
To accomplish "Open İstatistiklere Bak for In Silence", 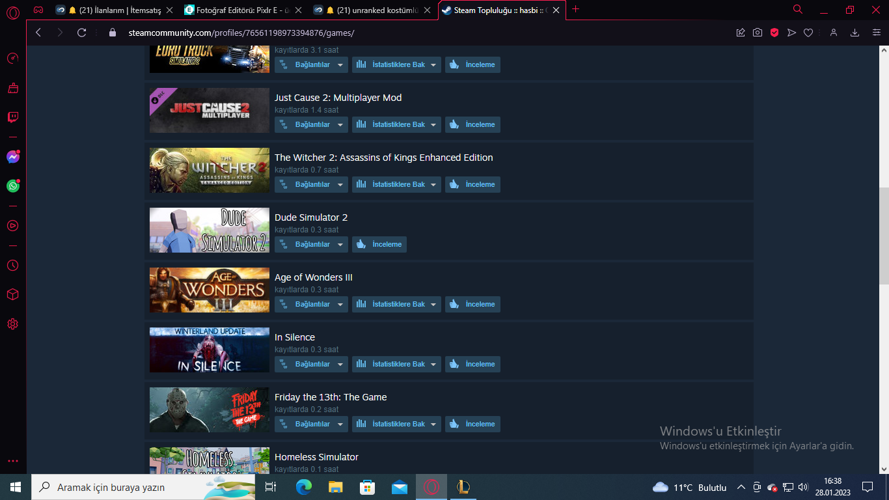I will [396, 364].
